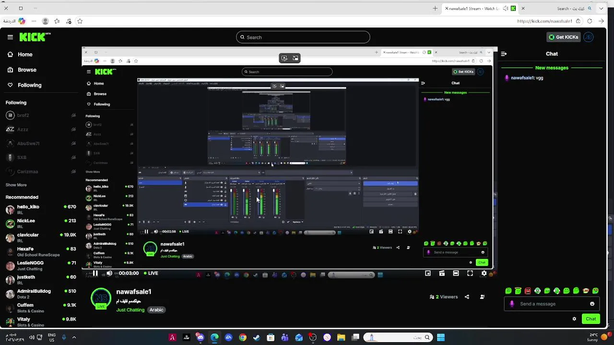Open followed channel Azzz in the main sidebar
Screen dimensions: 614x345
[41, 129]
